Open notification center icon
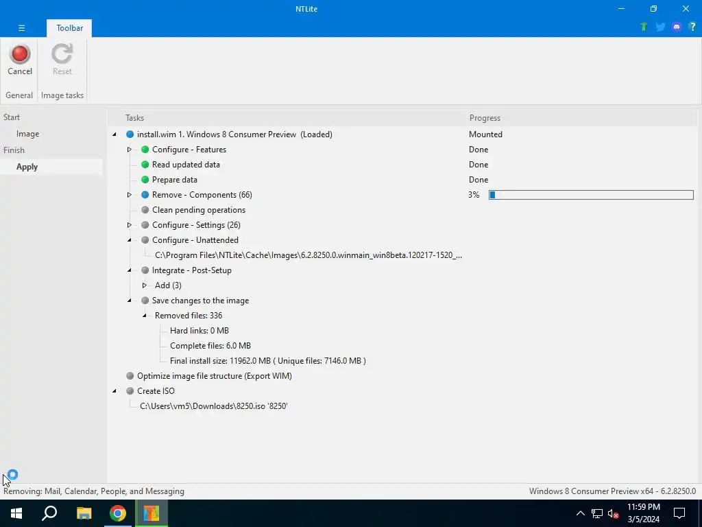 (679, 513)
